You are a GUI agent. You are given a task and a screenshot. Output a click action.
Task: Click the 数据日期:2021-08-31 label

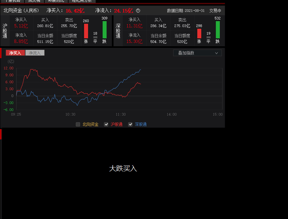pyautogui.click(x=186, y=11)
